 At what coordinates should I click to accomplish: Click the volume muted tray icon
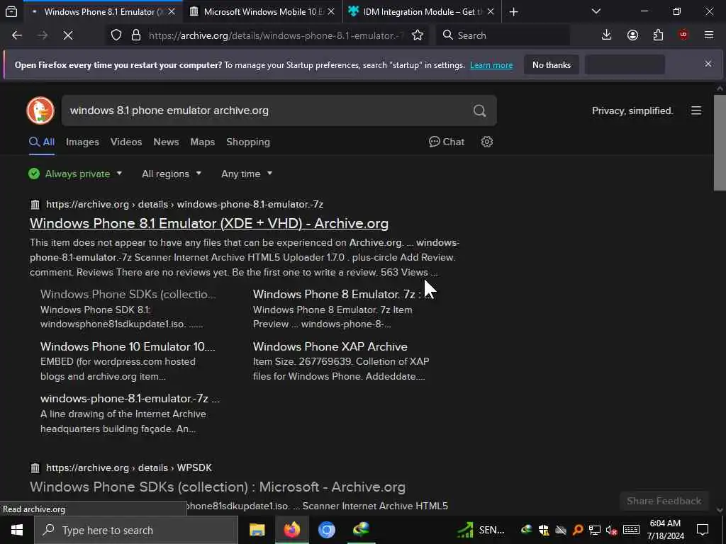pyautogui.click(x=612, y=530)
